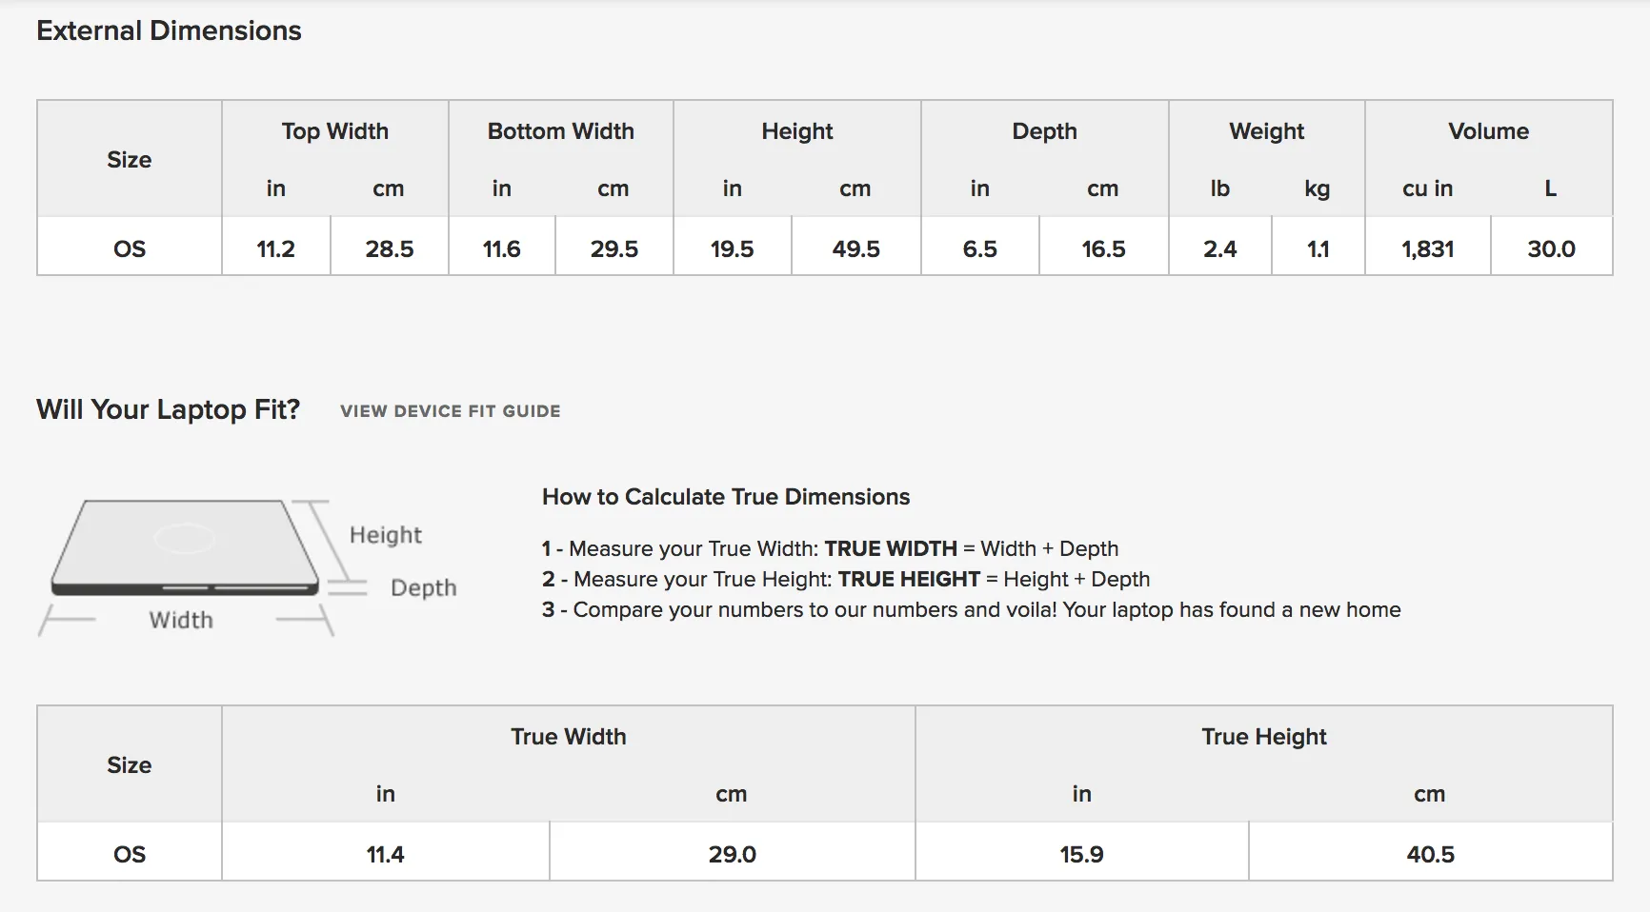Click the 40.5 cm true height cell
Viewport: 1650px width, 912px height.
pyautogui.click(x=1431, y=854)
